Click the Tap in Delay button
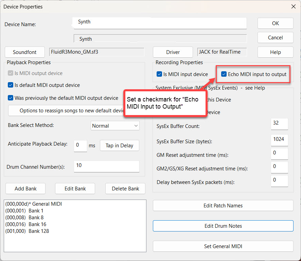This screenshot has height=261, width=301. tap(119, 146)
